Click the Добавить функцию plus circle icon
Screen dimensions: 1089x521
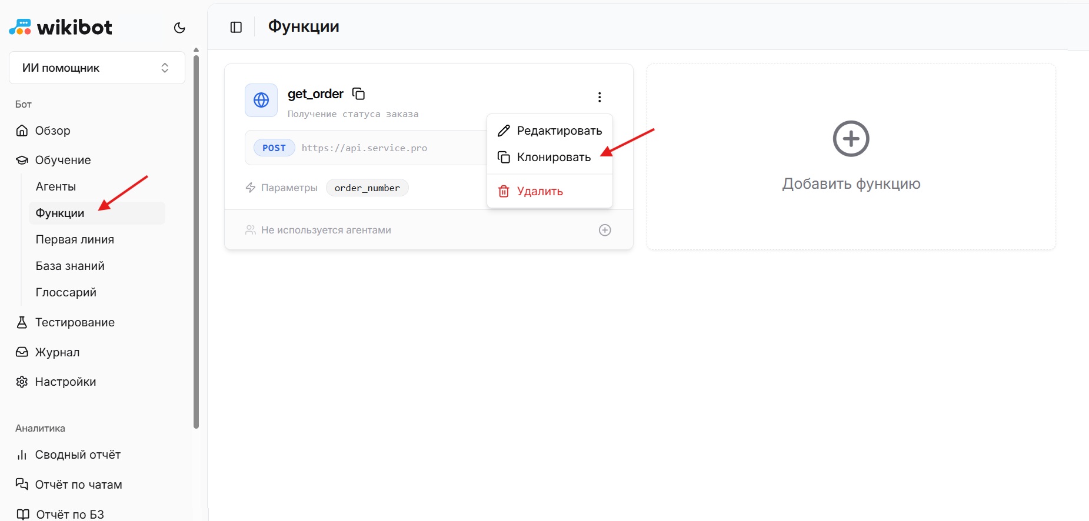tap(851, 139)
